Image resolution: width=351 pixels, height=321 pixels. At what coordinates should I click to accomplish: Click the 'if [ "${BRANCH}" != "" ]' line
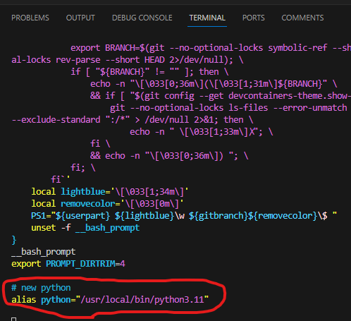(x=149, y=72)
